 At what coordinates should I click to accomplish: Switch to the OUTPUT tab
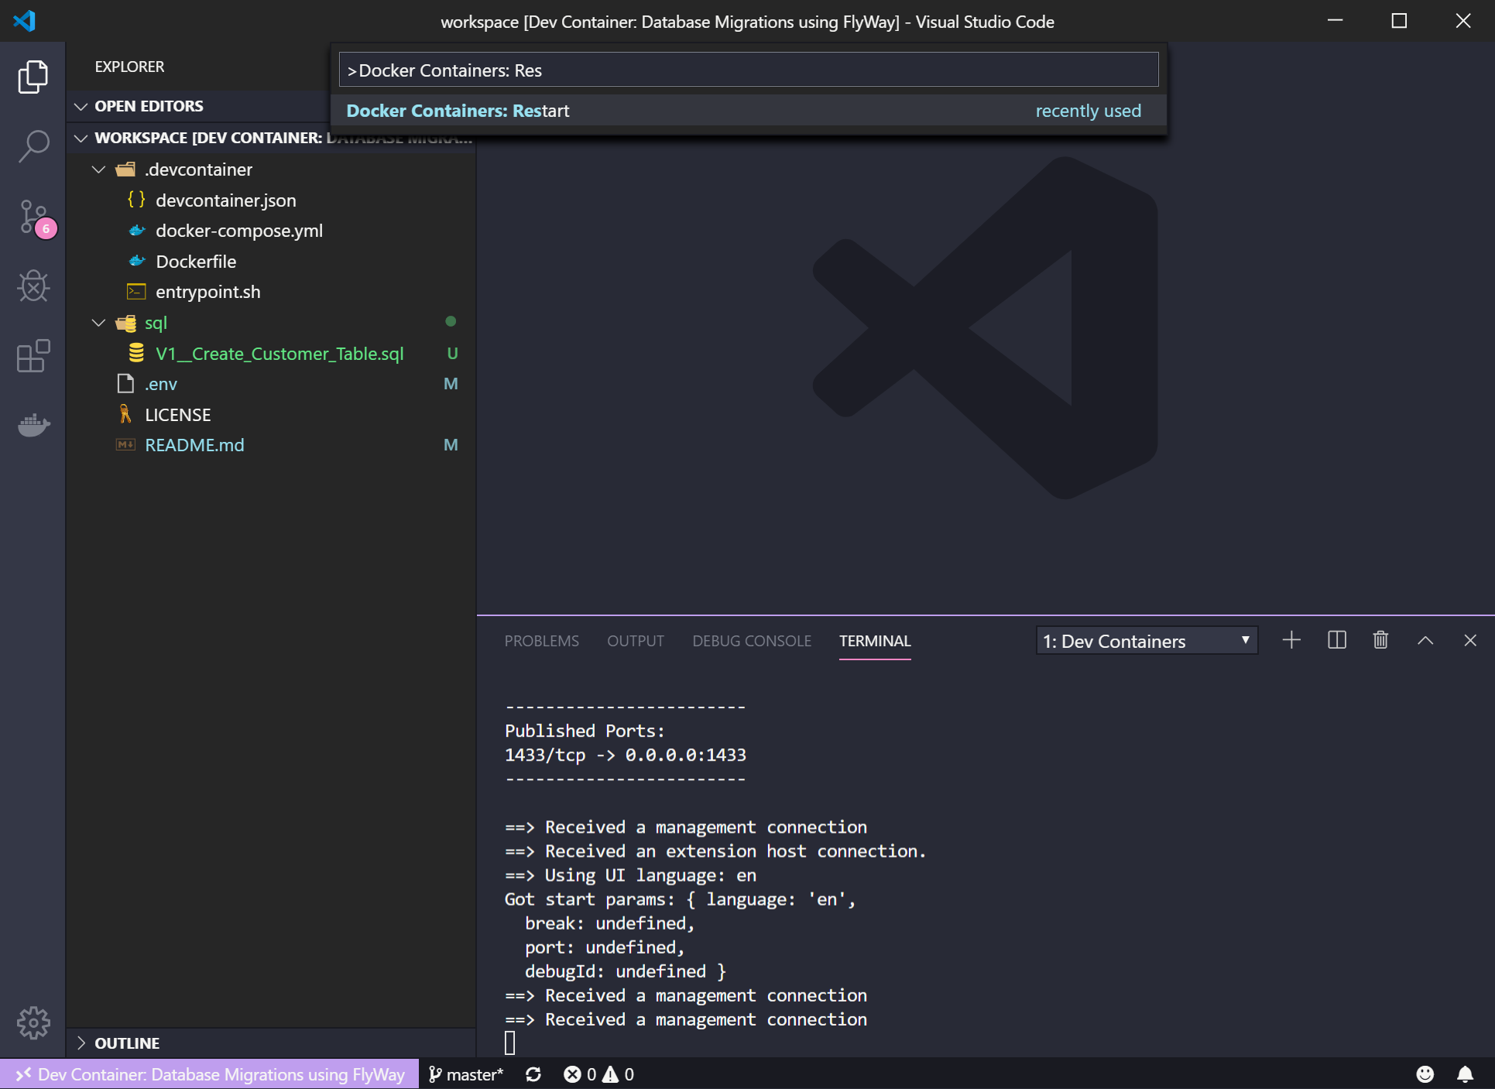[x=635, y=640]
